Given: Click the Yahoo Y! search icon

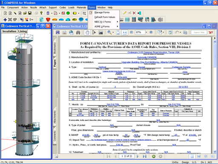Looking at the screenshot, I should (211, 32).
